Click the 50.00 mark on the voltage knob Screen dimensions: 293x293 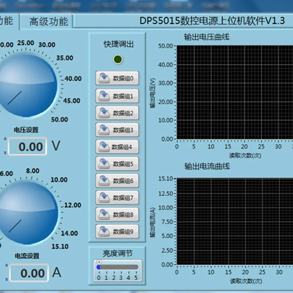pyautogui.click(x=59, y=120)
